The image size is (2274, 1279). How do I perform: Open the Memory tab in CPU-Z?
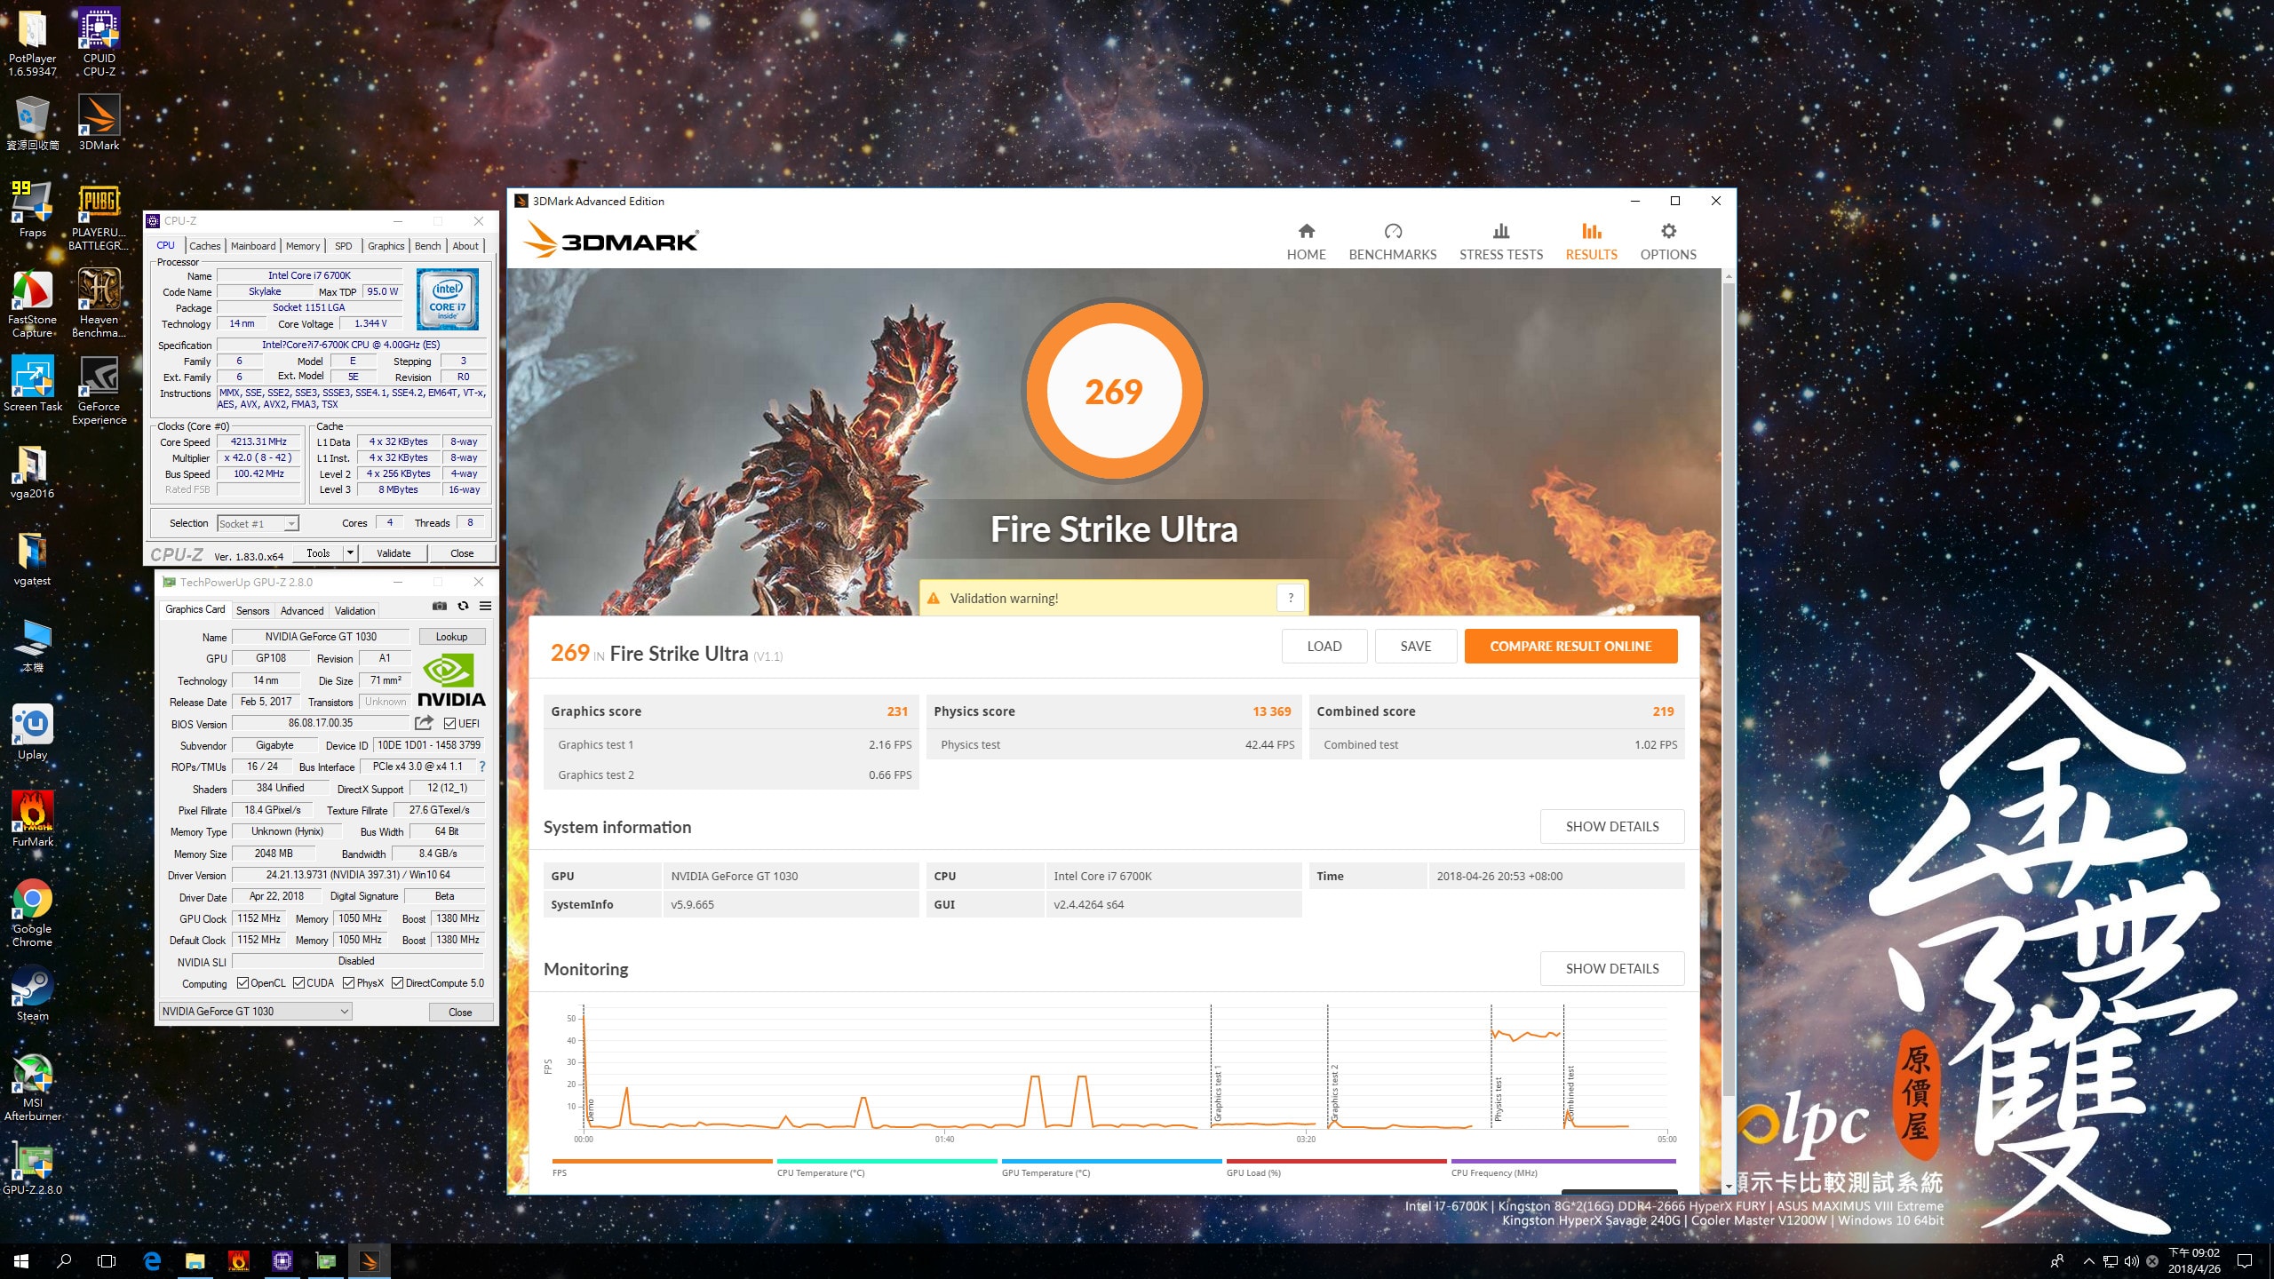click(303, 246)
